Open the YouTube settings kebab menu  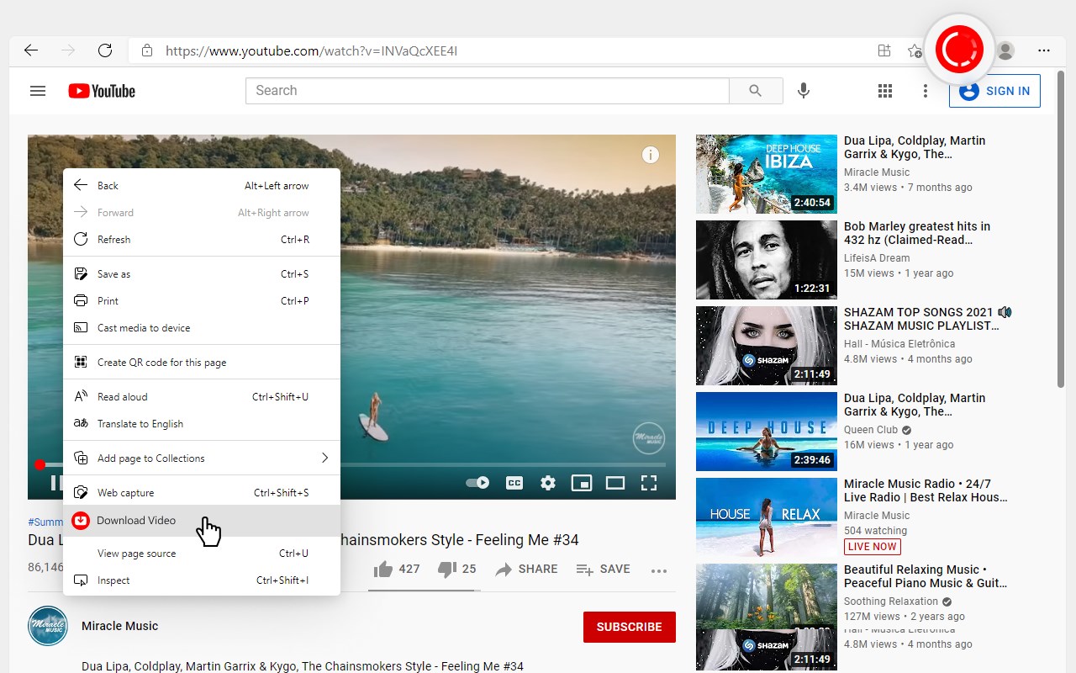coord(926,91)
